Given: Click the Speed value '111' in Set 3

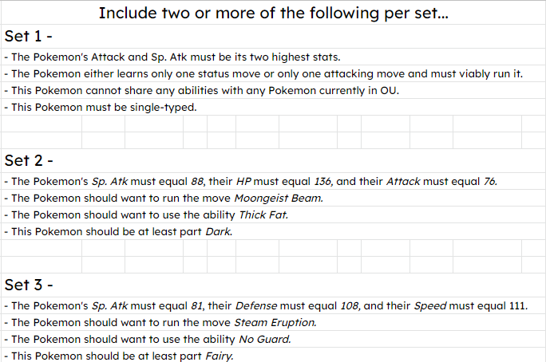Looking at the screenshot, I should pyautogui.click(x=516, y=305).
